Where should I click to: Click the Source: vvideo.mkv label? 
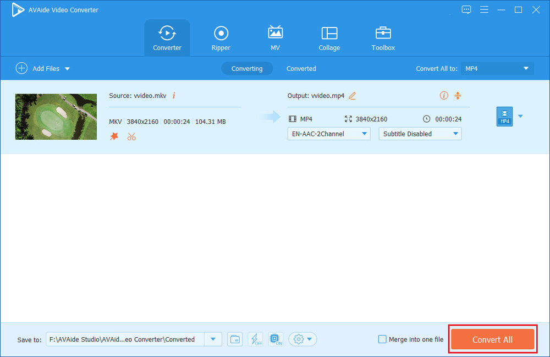pyautogui.click(x=137, y=95)
